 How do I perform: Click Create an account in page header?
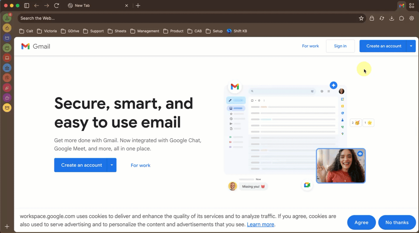384,46
